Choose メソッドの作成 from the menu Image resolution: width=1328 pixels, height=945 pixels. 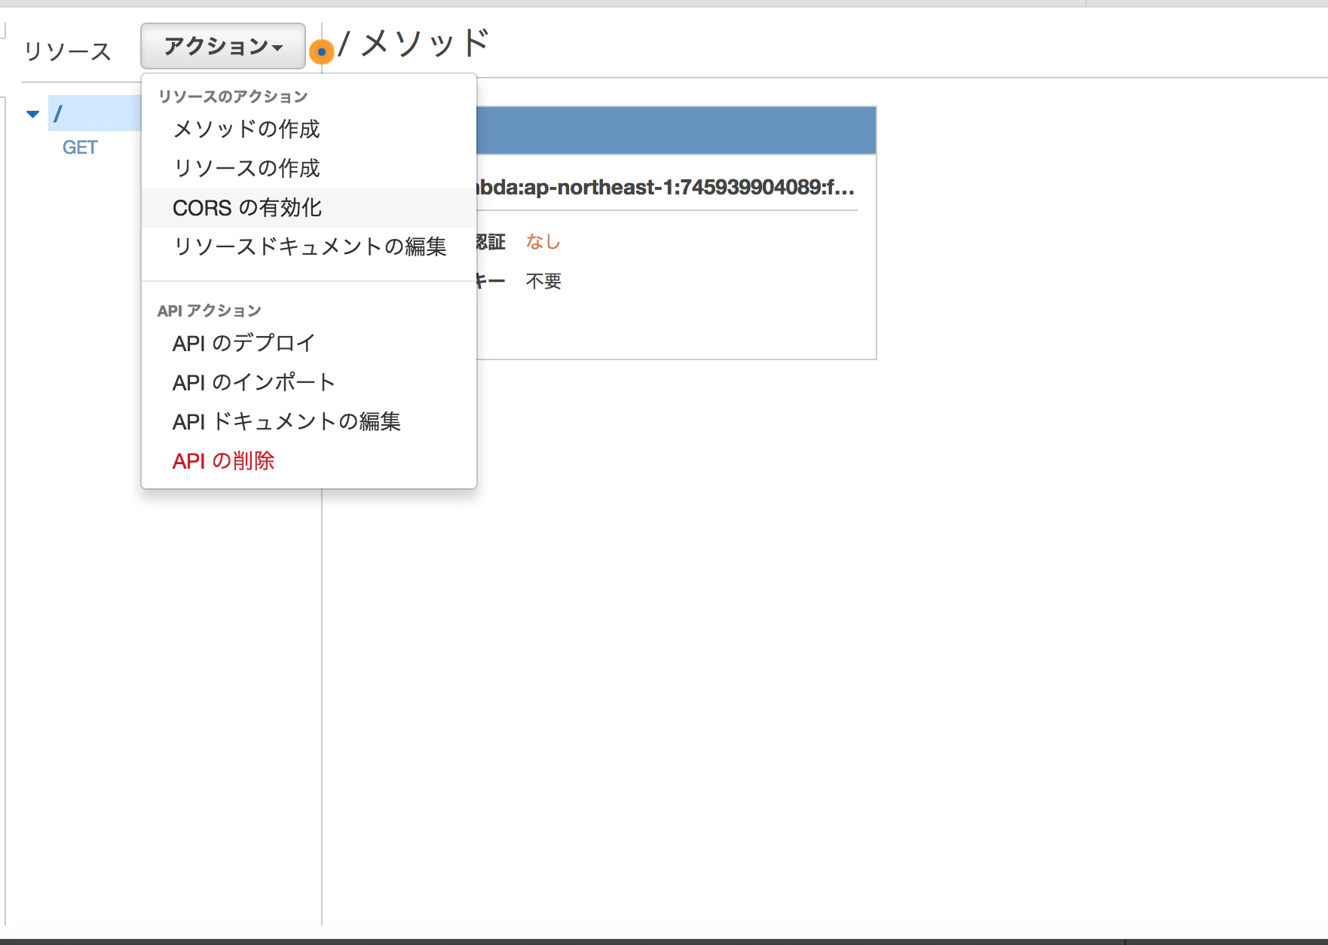click(x=308, y=129)
